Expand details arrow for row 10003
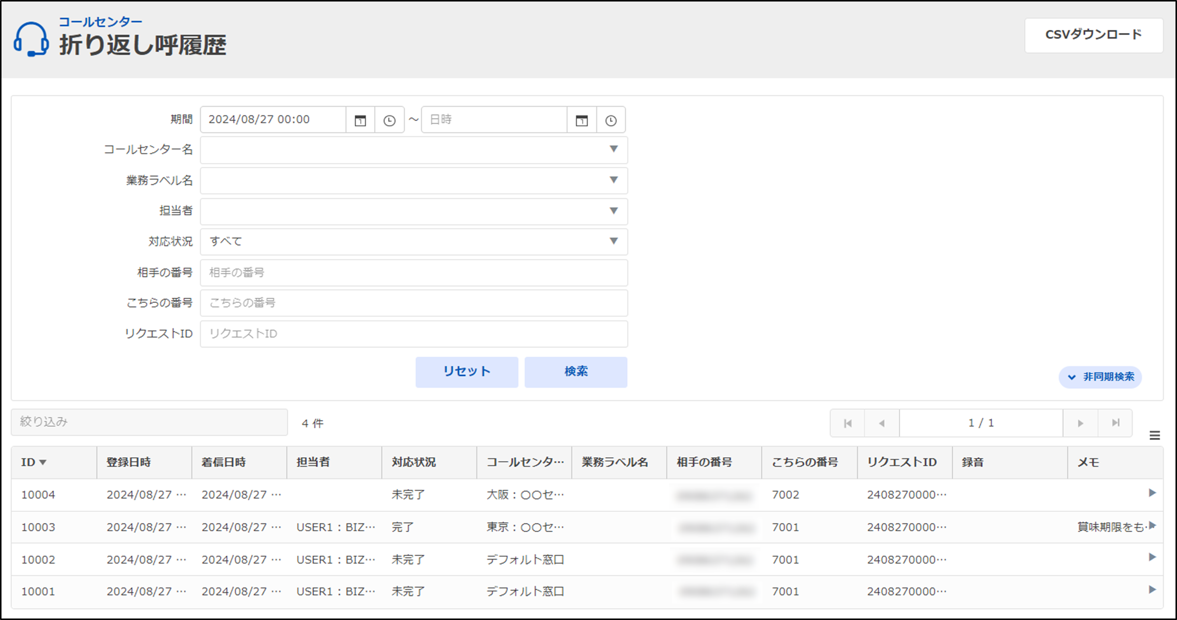Screen dimensions: 1177x620 point(1152,525)
